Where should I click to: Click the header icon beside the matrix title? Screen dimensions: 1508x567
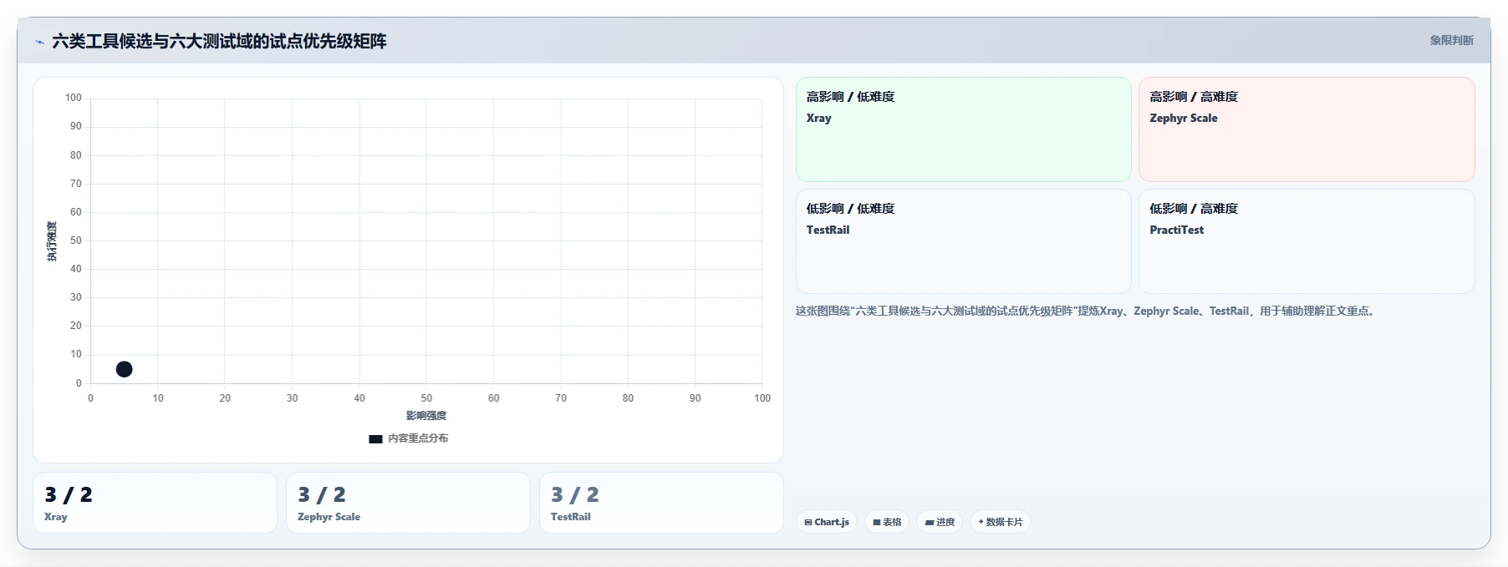[x=39, y=42]
